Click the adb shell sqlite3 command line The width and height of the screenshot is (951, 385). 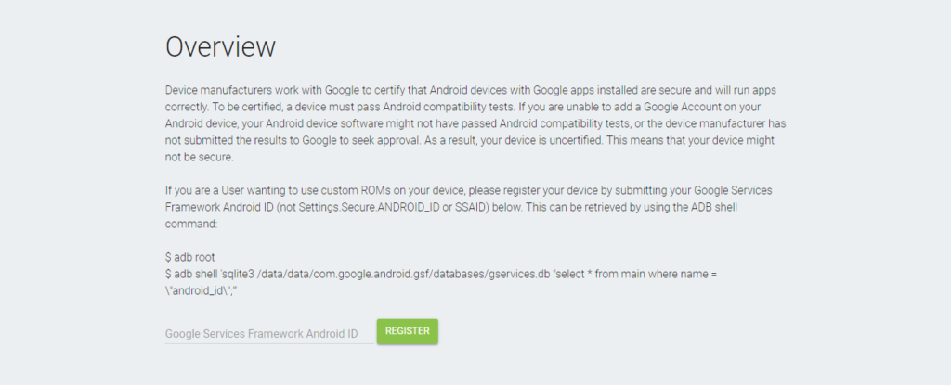pyautogui.click(x=441, y=274)
